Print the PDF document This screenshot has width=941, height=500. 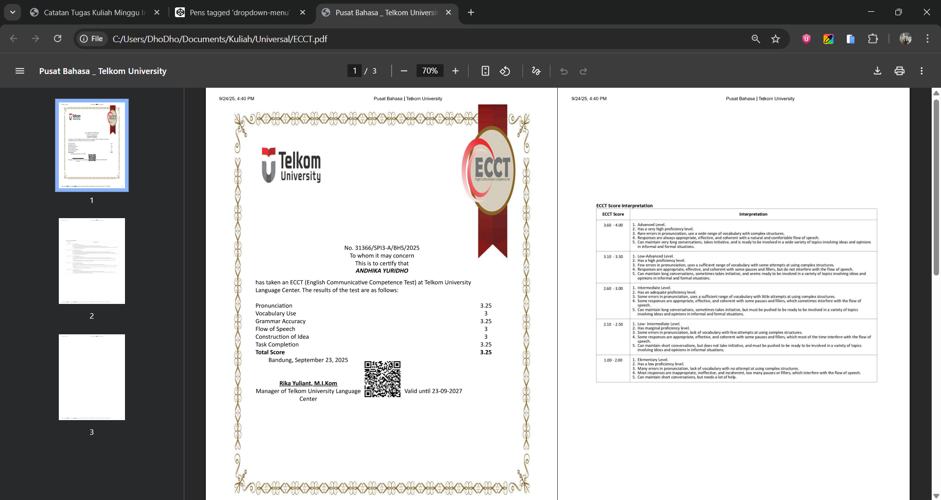coord(899,71)
